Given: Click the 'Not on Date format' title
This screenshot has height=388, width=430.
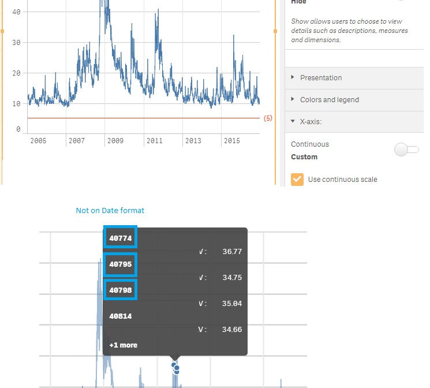Looking at the screenshot, I should click(x=110, y=211).
